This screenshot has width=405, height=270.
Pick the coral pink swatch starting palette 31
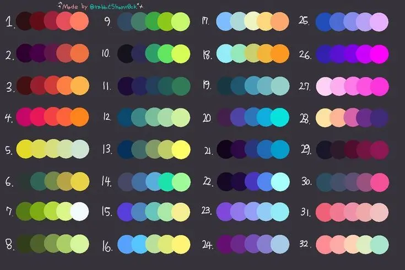point(323,212)
